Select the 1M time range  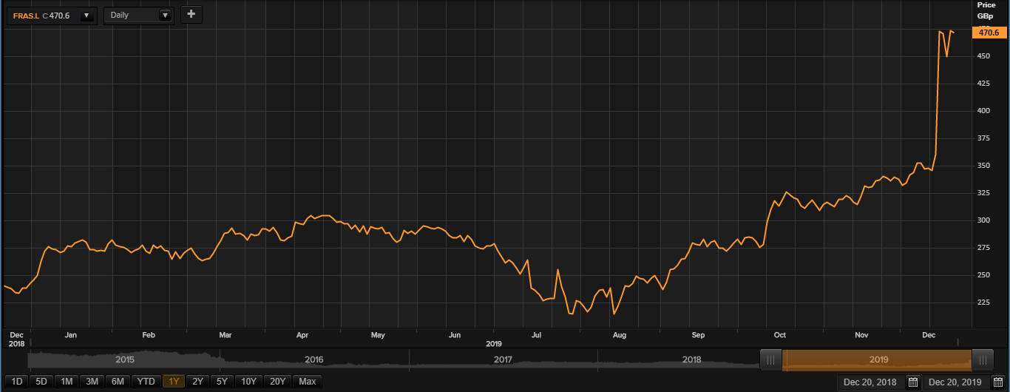coord(67,382)
